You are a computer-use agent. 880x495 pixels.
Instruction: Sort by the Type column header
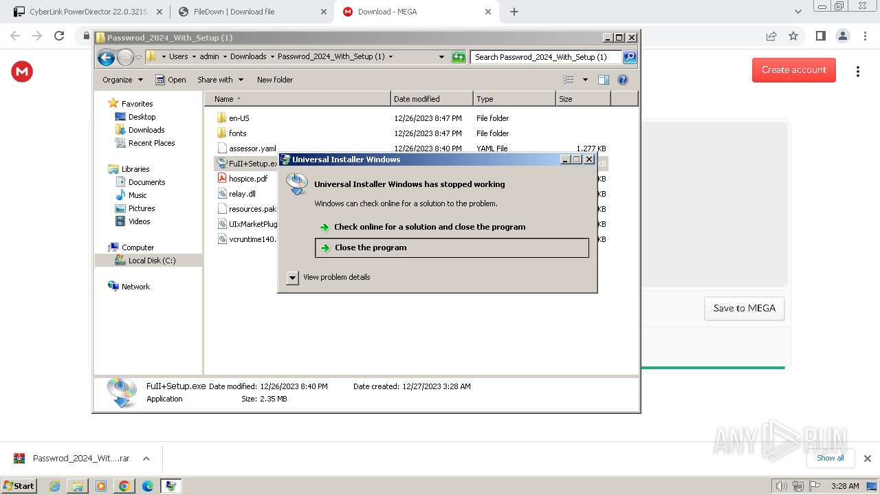click(514, 99)
